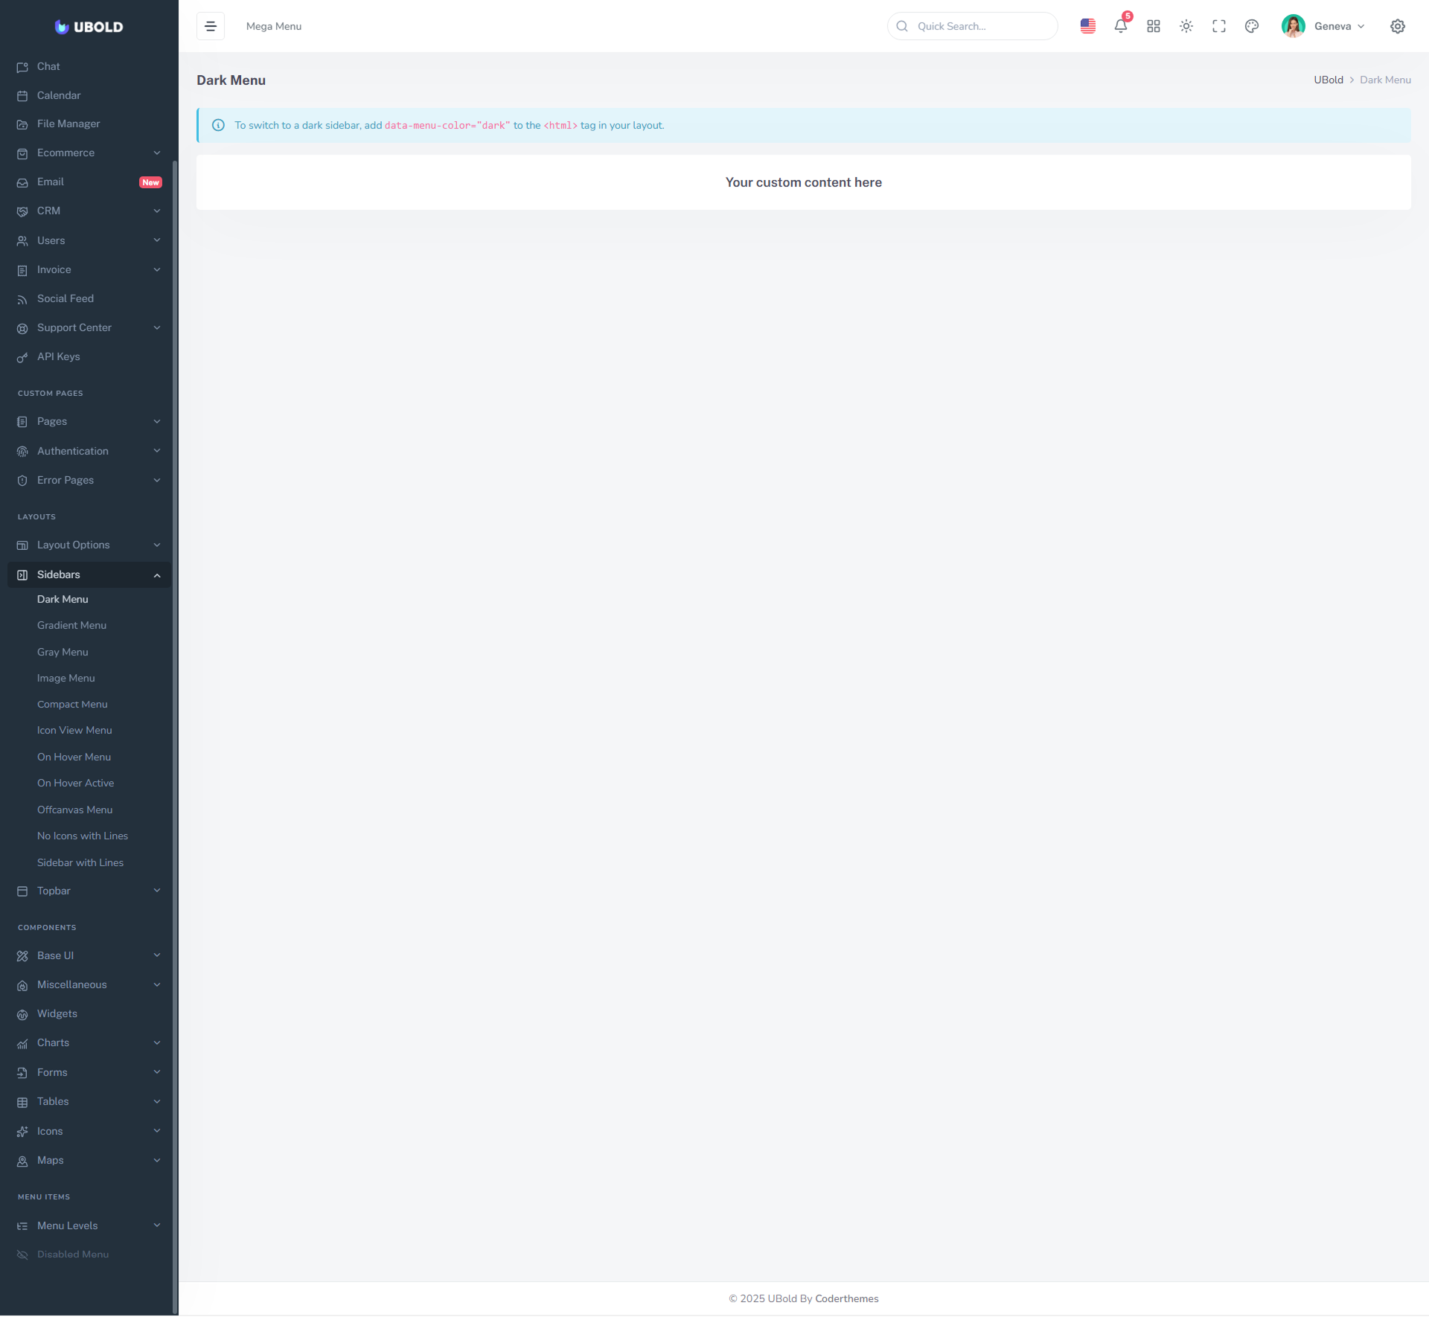Enter fullscreen mode via topbar icon

[1219, 26]
